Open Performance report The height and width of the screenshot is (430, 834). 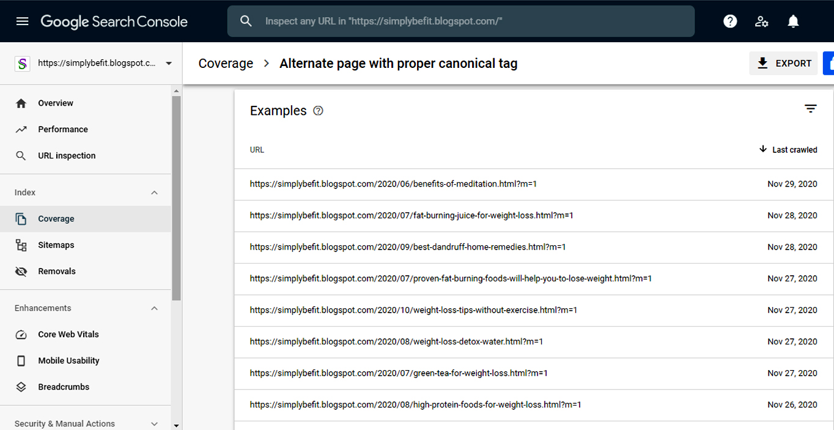pyautogui.click(x=86, y=130)
